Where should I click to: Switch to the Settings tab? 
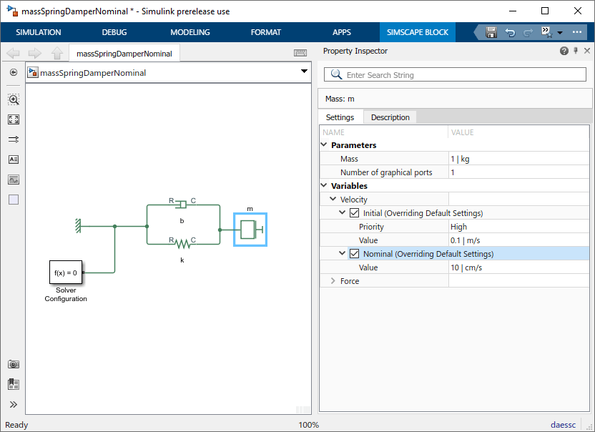click(340, 117)
